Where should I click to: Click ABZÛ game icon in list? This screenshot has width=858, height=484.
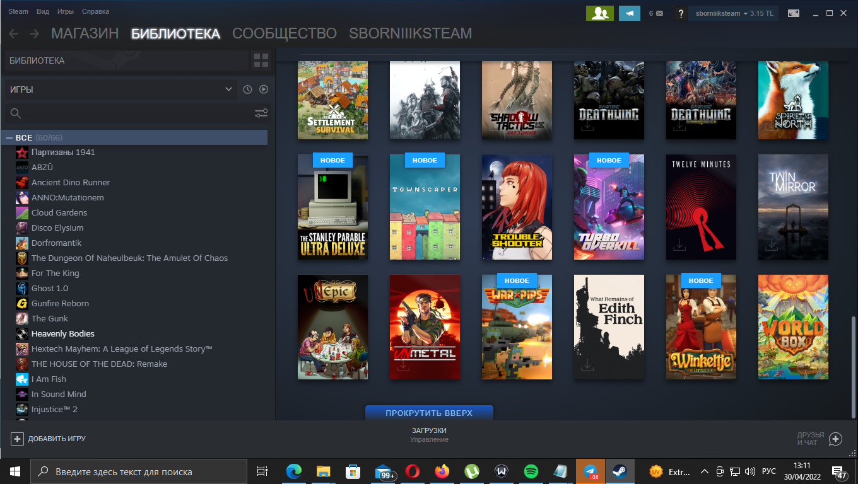point(22,167)
